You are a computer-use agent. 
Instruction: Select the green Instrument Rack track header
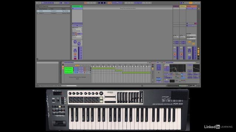pos(77,7)
